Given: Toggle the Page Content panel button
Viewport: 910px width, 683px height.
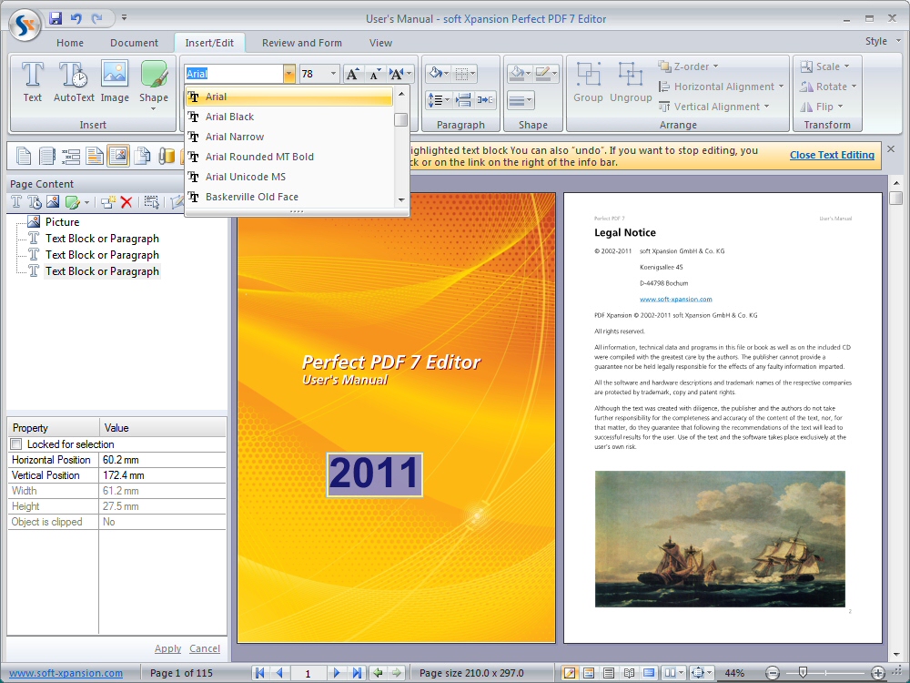Looking at the screenshot, I should pos(118,156).
